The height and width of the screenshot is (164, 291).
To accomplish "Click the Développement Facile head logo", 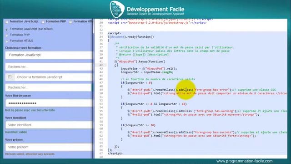I will click(117, 9).
